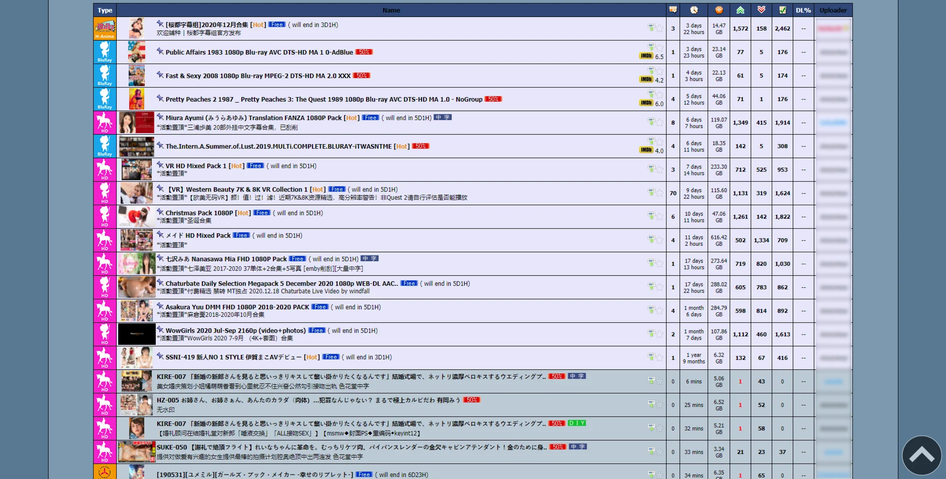Click BluRay category icon beside Public Affairs 1983
The image size is (946, 479).
[105, 52]
